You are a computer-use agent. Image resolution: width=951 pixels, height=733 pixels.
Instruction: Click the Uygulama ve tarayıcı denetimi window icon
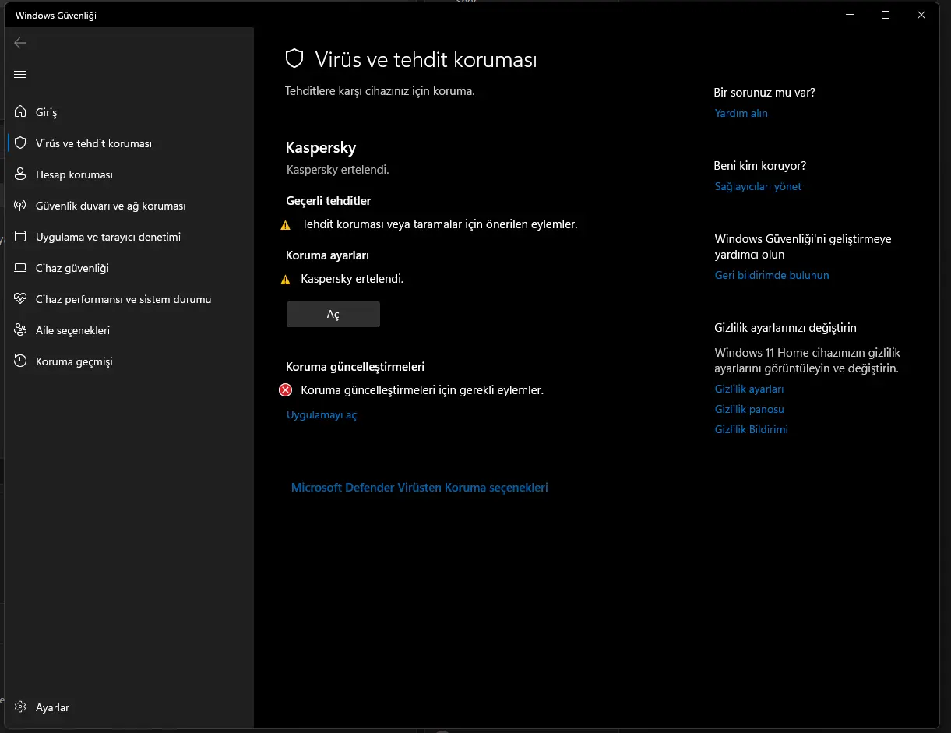21,237
